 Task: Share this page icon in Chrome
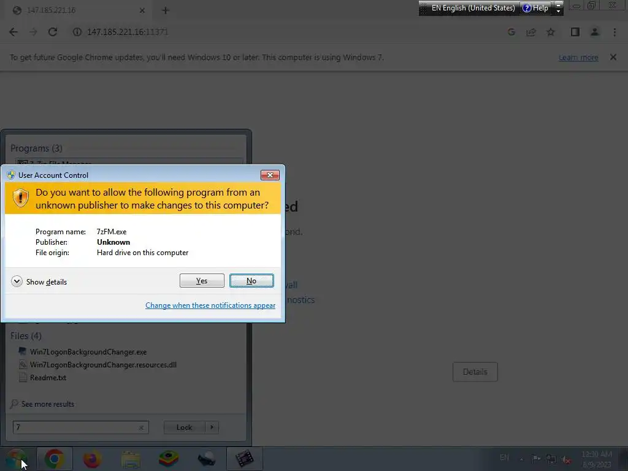coord(531,32)
